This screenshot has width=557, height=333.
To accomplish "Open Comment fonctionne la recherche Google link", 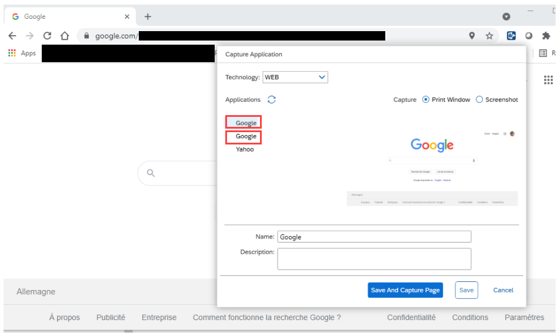I will pyautogui.click(x=267, y=317).
